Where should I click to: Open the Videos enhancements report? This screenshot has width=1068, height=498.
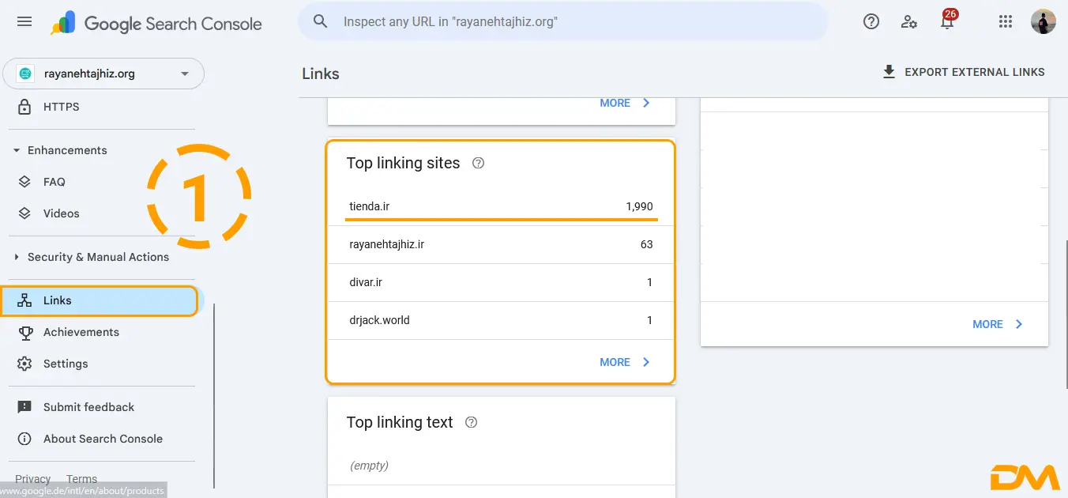coord(61,213)
